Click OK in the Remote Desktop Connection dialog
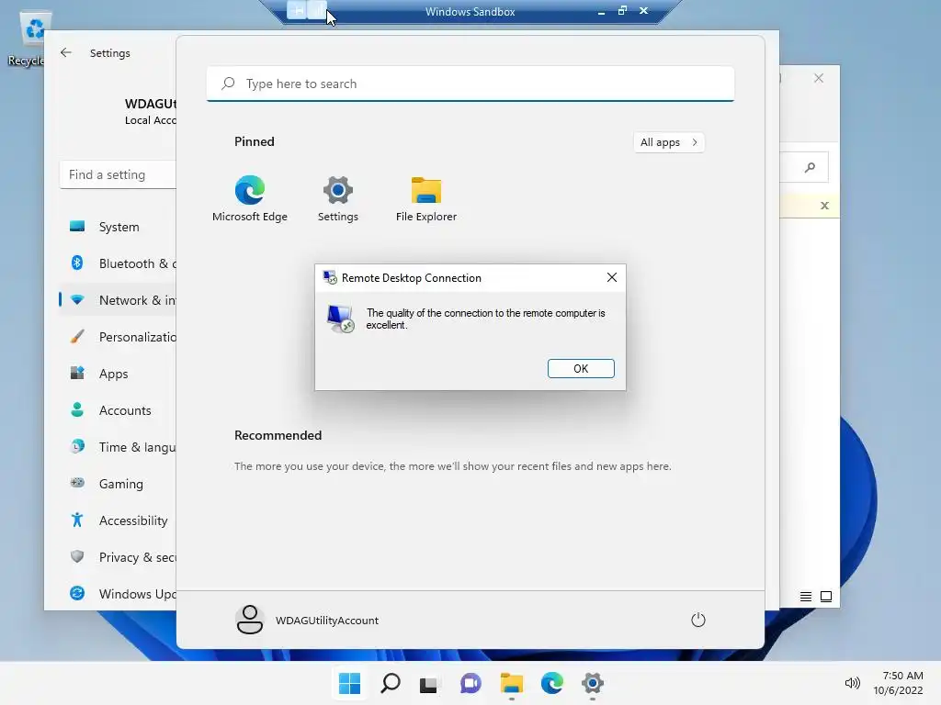The width and height of the screenshot is (941, 705). pos(581,368)
